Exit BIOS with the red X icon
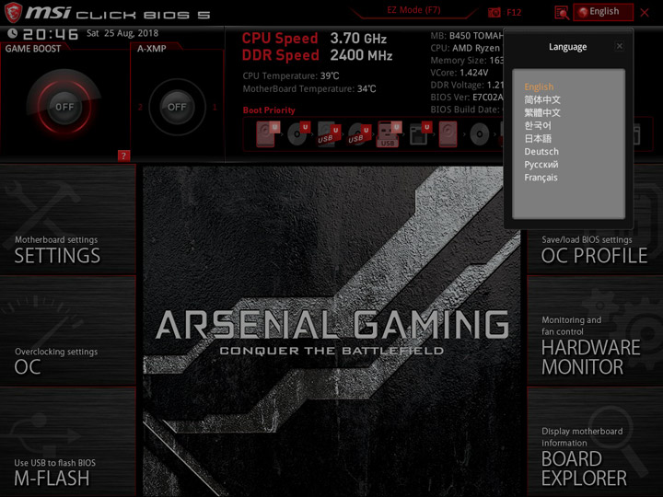This screenshot has width=663, height=497. (645, 13)
